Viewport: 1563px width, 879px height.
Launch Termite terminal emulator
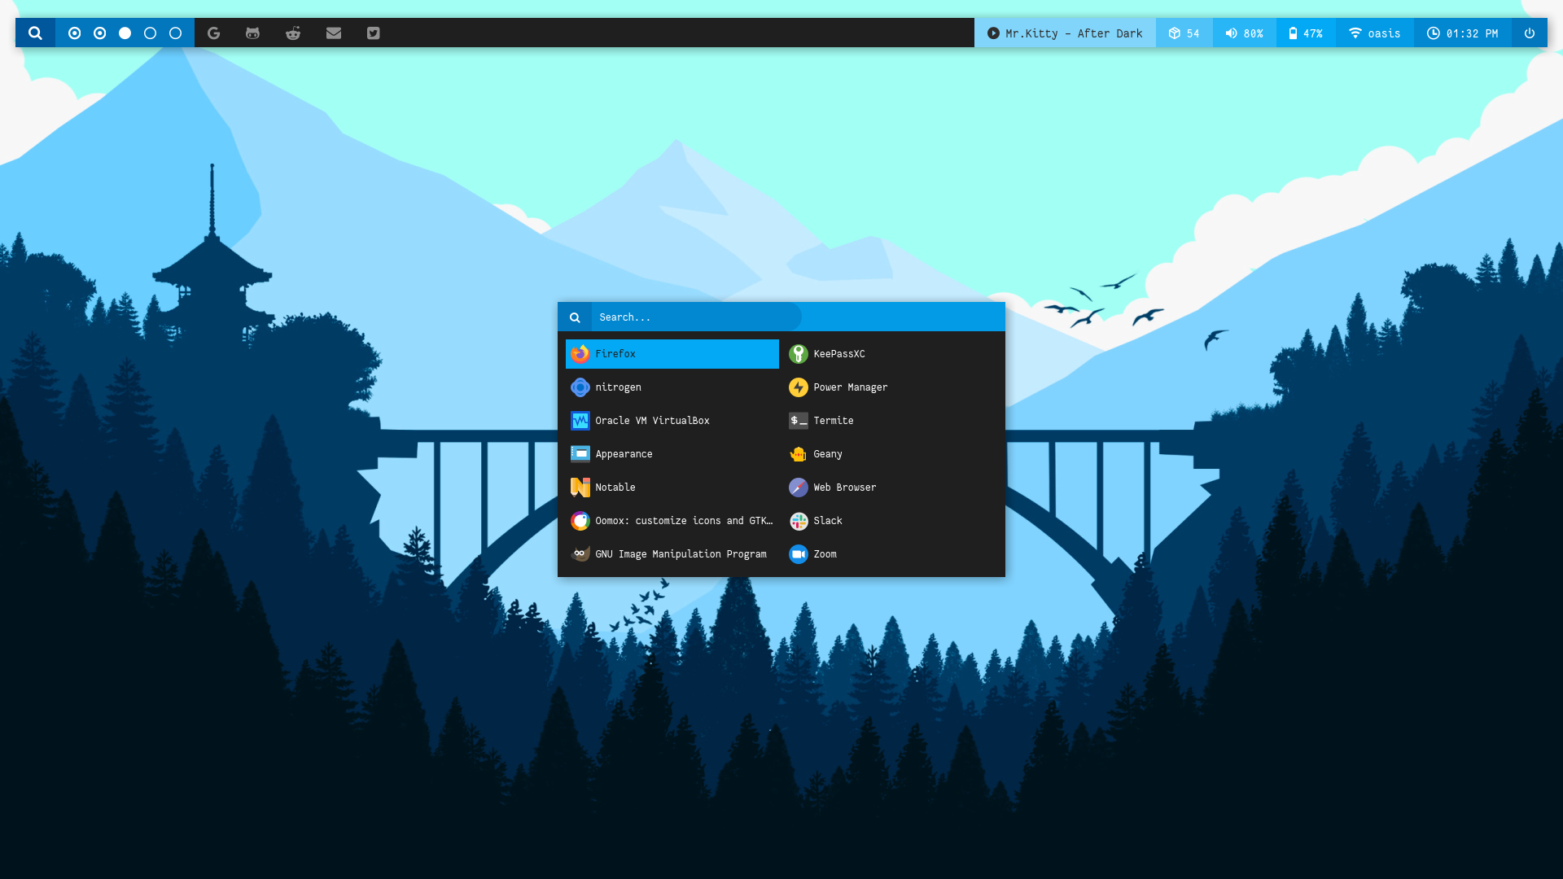coord(833,420)
